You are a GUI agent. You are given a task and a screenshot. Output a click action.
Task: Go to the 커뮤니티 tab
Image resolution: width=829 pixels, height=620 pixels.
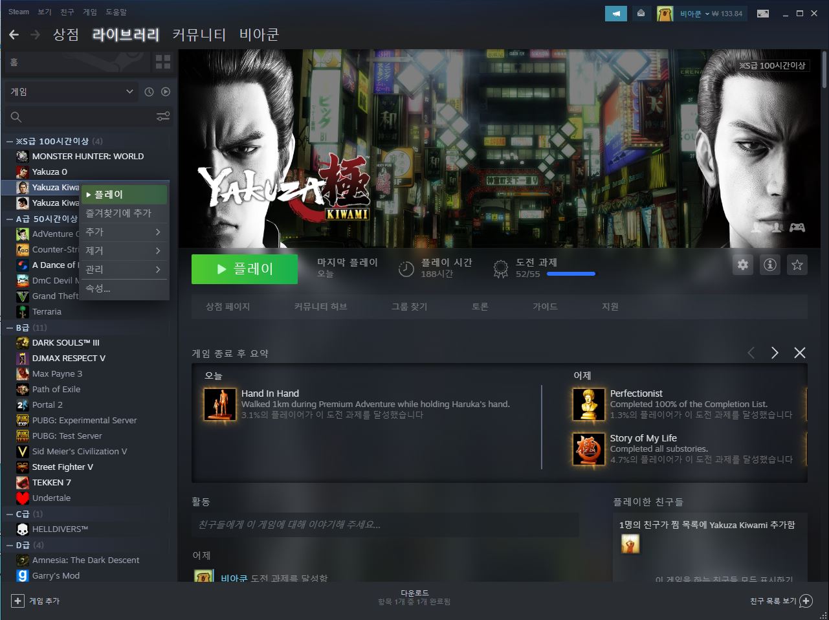point(199,35)
